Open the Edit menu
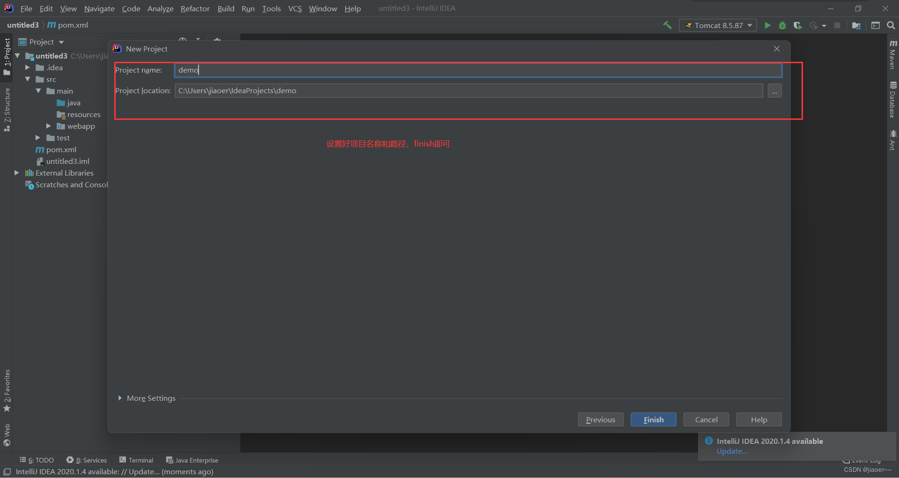 [46, 8]
